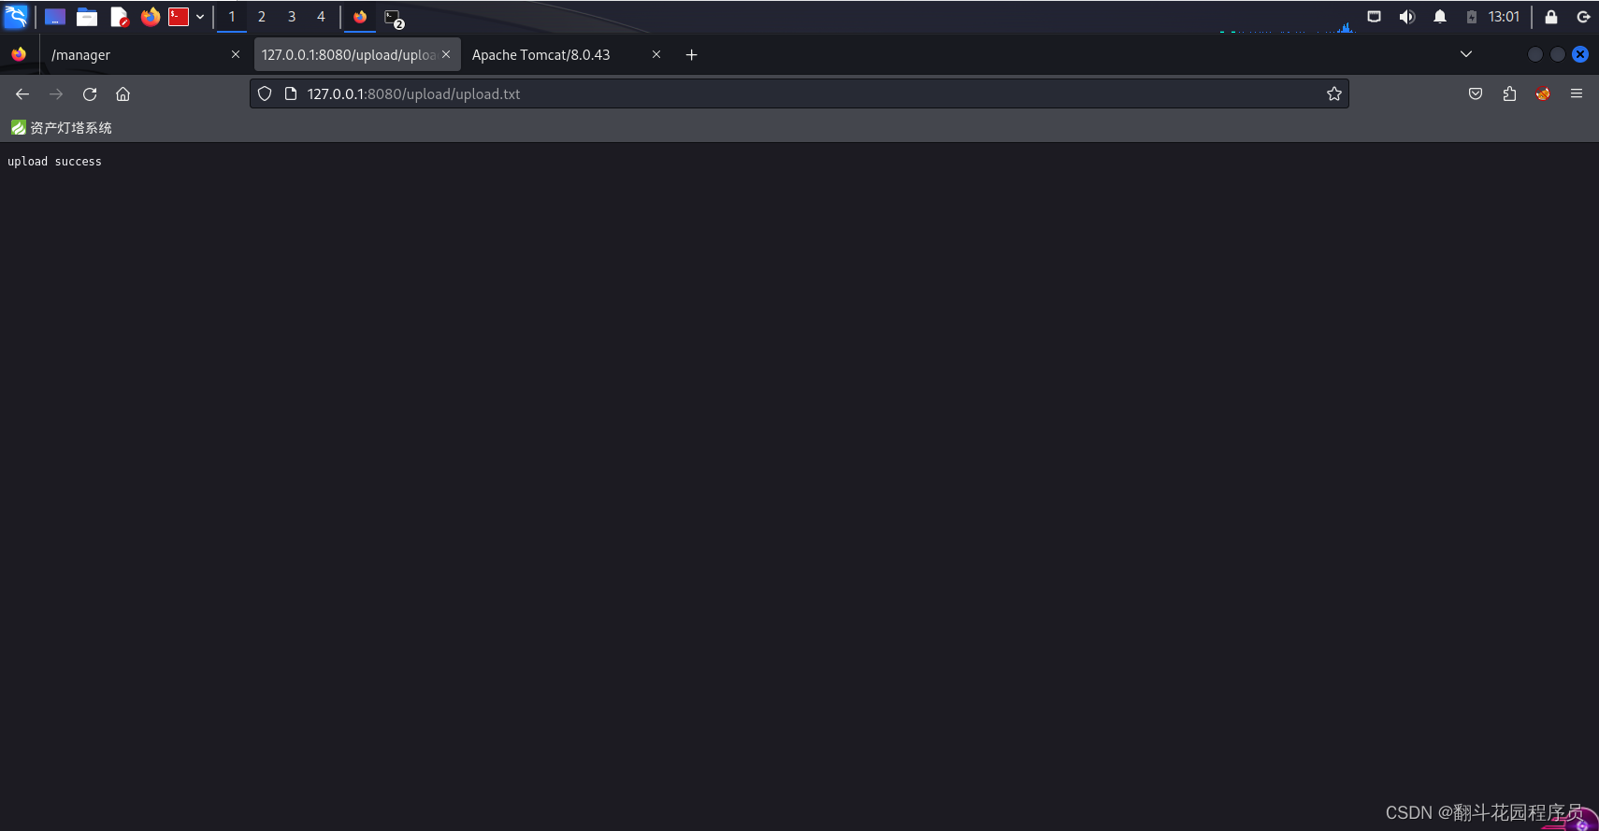Launch the text editor from the panel

tap(119, 17)
